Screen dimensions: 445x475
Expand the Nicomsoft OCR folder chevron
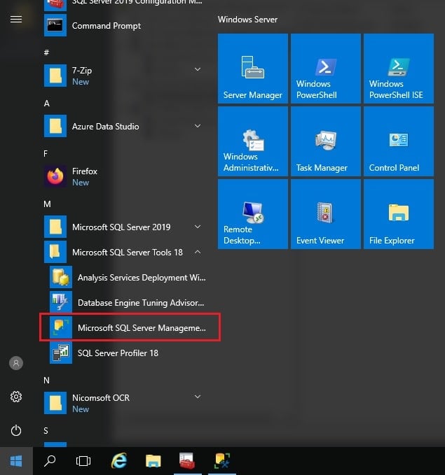[198, 397]
